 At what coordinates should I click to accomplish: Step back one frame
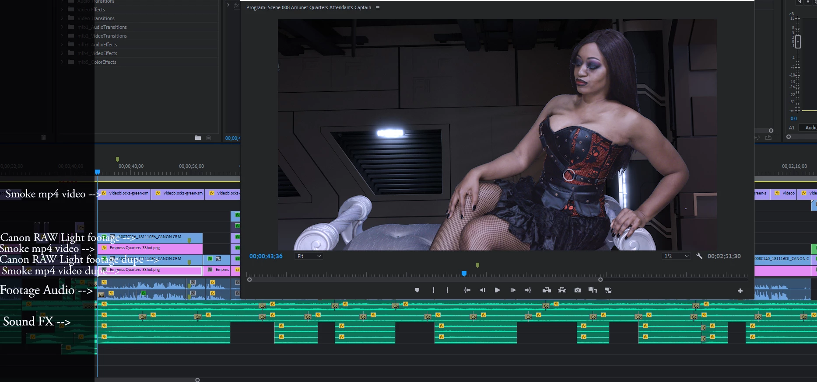tap(482, 290)
